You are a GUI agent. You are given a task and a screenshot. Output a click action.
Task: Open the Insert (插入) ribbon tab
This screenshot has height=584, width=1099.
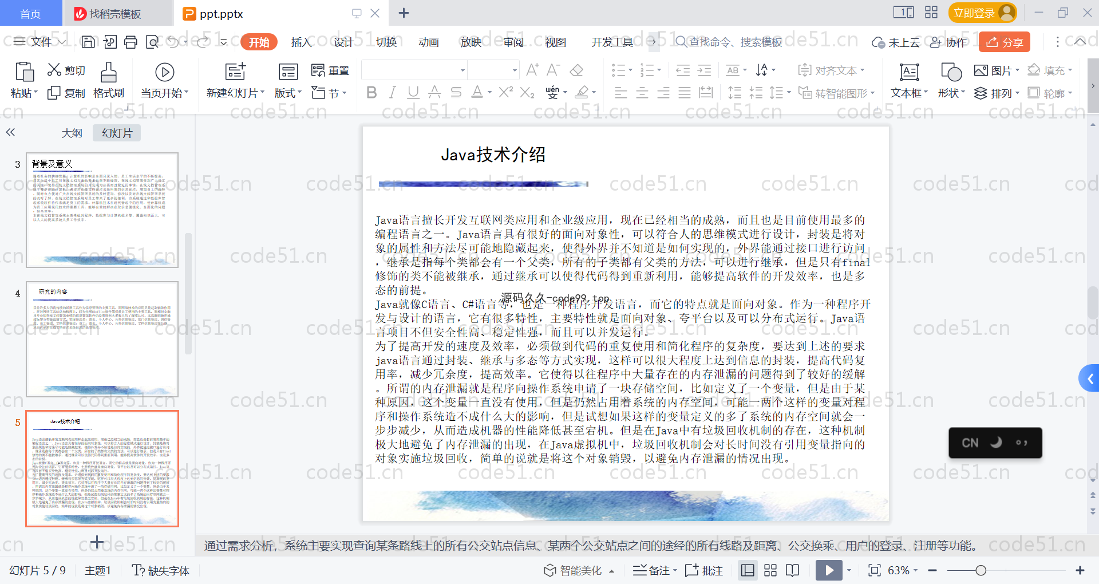click(x=301, y=42)
